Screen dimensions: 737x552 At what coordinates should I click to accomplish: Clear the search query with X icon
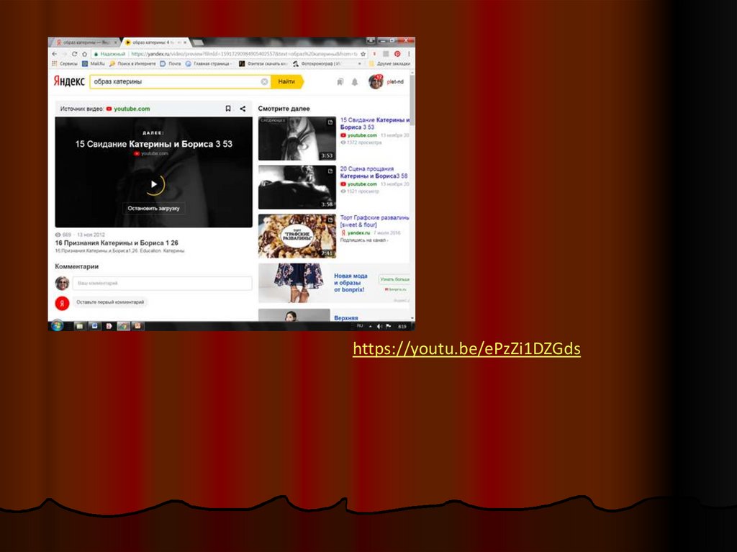265,82
